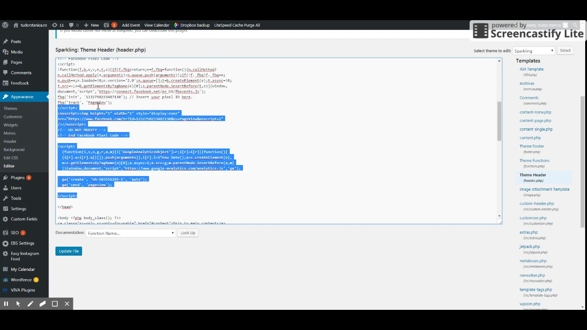Open Header submenu item

click(x=10, y=142)
